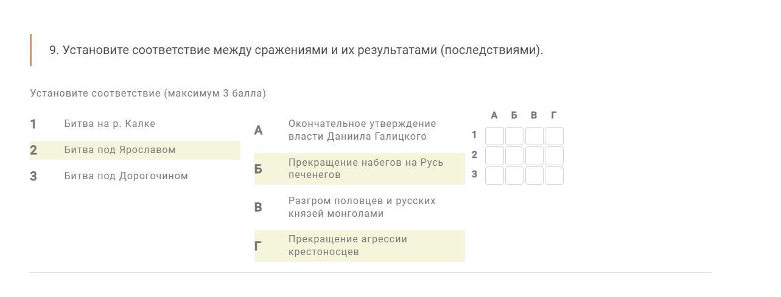Select item Битва на р. Калке

tap(135, 124)
